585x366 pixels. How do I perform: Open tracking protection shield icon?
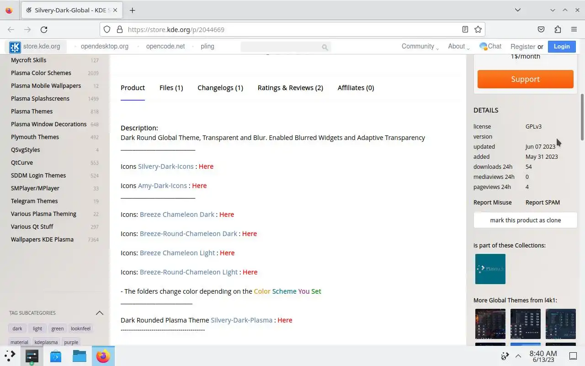click(107, 29)
